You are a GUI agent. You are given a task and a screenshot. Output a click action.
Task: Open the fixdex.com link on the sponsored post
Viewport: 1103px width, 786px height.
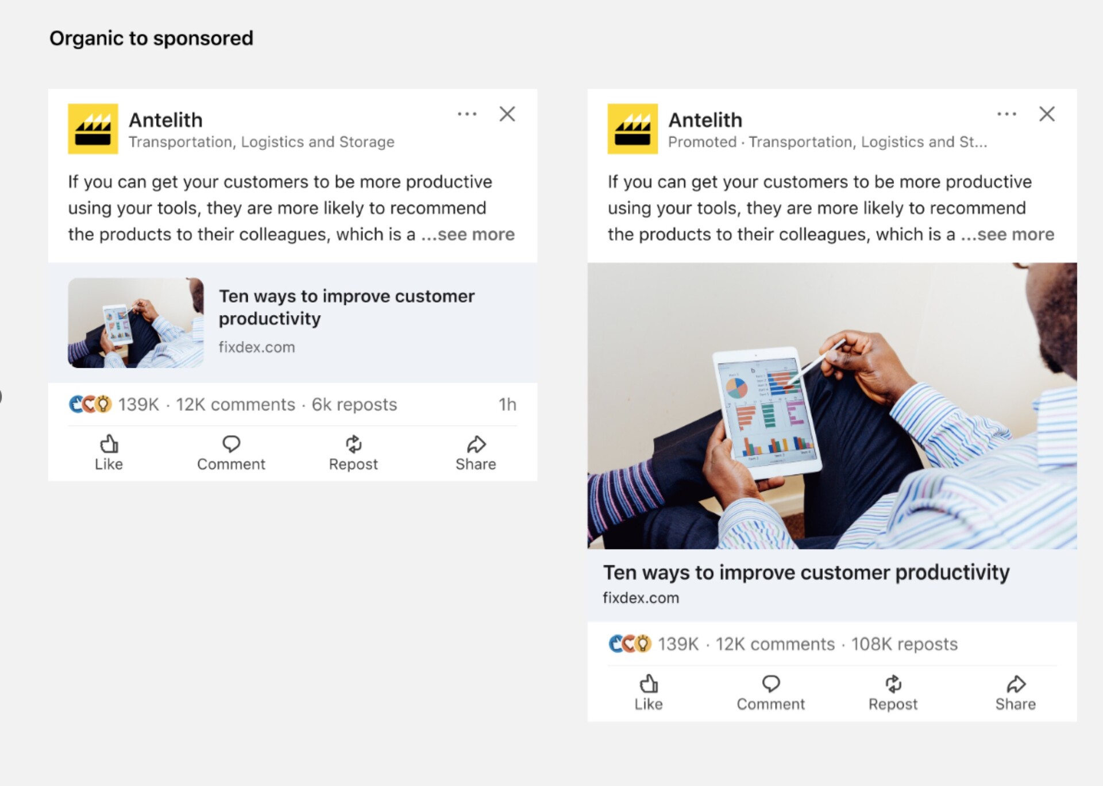click(641, 597)
